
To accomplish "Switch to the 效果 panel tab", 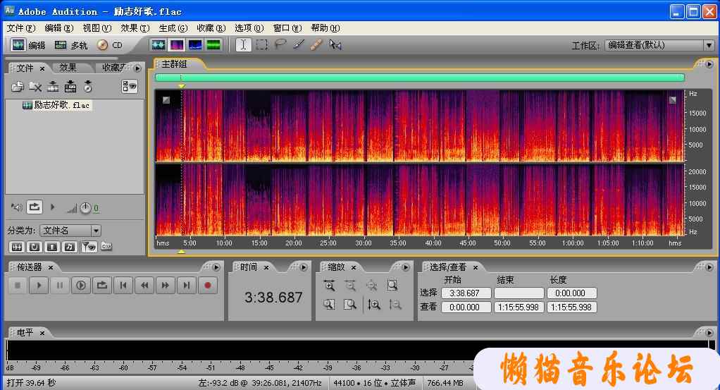I will 68,68.
